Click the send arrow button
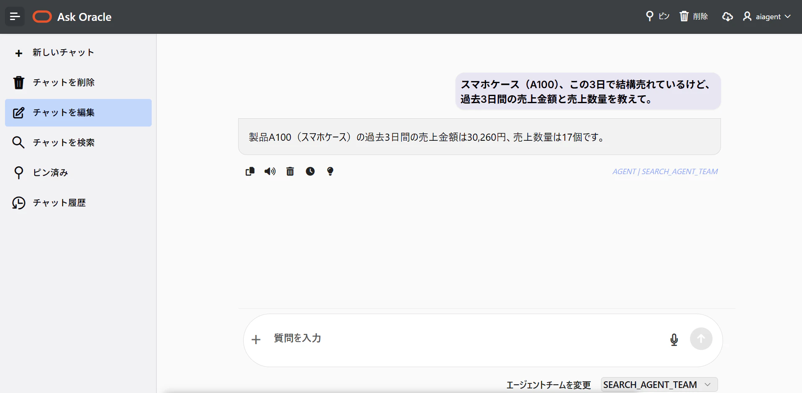 (701, 339)
